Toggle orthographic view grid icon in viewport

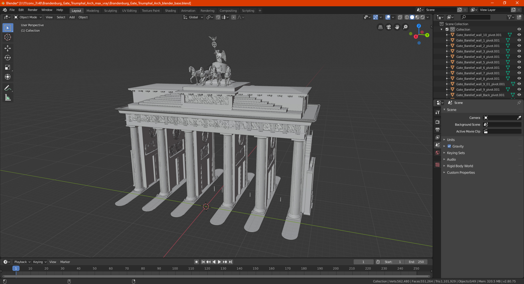(380, 27)
